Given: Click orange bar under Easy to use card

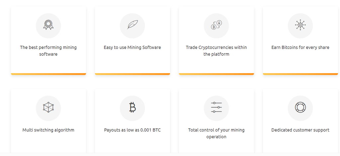Looking at the screenshot, I should [132, 74].
